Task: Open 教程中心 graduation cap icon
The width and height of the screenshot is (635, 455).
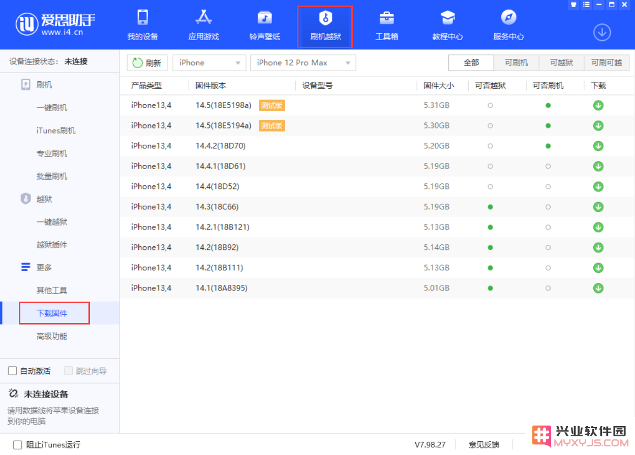Action: pos(447,18)
